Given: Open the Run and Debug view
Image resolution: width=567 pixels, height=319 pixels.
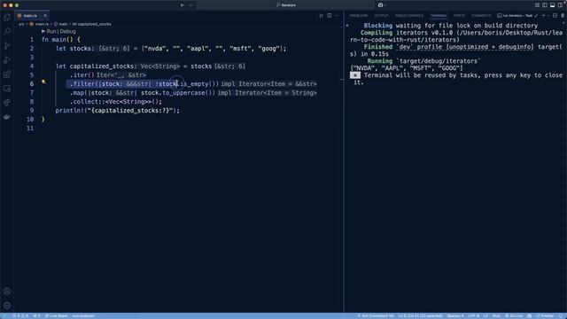Looking at the screenshot, I should coord(7,60).
